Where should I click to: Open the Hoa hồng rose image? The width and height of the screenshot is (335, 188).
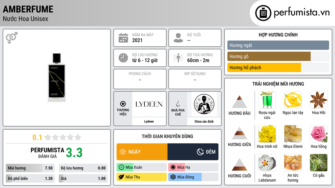(x=319, y=134)
